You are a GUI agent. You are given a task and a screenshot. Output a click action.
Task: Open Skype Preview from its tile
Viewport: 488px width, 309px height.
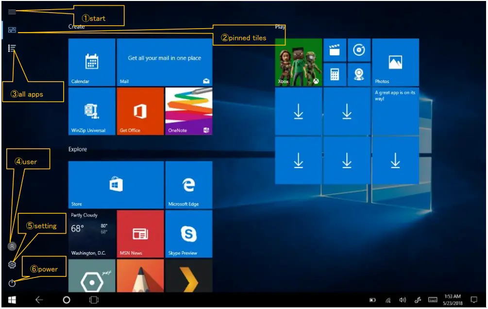[x=189, y=234]
